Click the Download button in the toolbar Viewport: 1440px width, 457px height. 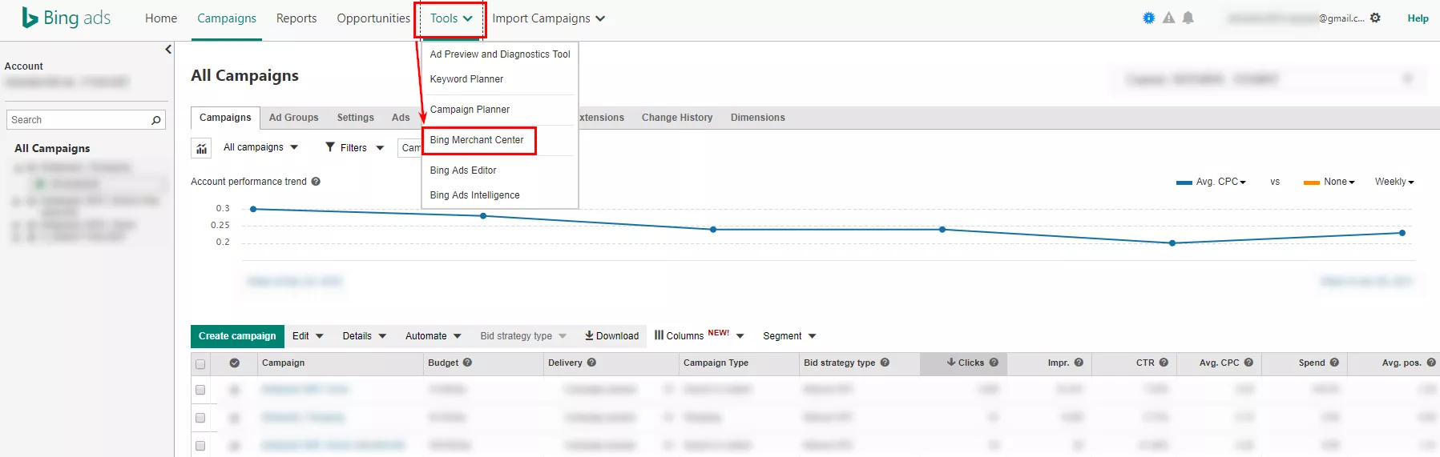[611, 336]
